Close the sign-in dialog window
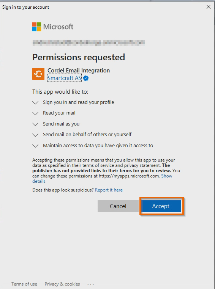The height and width of the screenshot is (289, 215). click(209, 7)
